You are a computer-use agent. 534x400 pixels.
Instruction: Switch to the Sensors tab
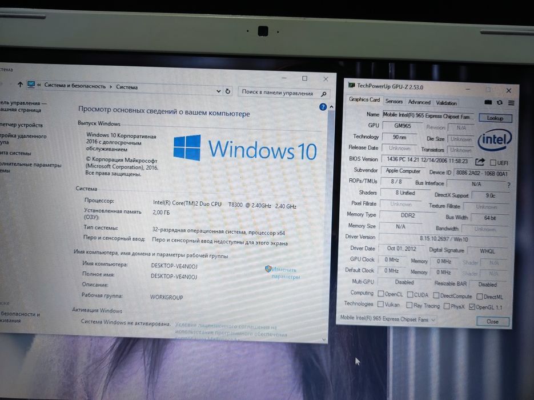pyautogui.click(x=394, y=101)
